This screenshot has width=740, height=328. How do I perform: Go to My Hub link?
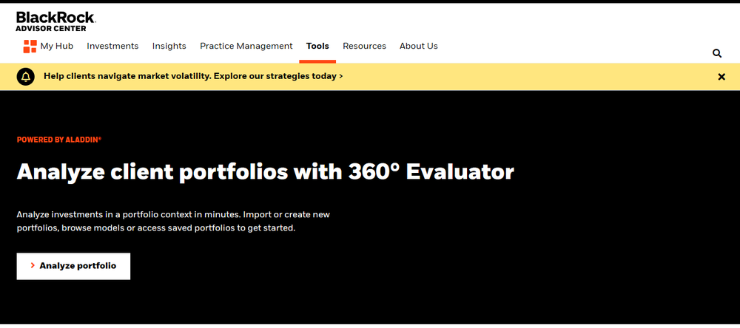point(57,47)
